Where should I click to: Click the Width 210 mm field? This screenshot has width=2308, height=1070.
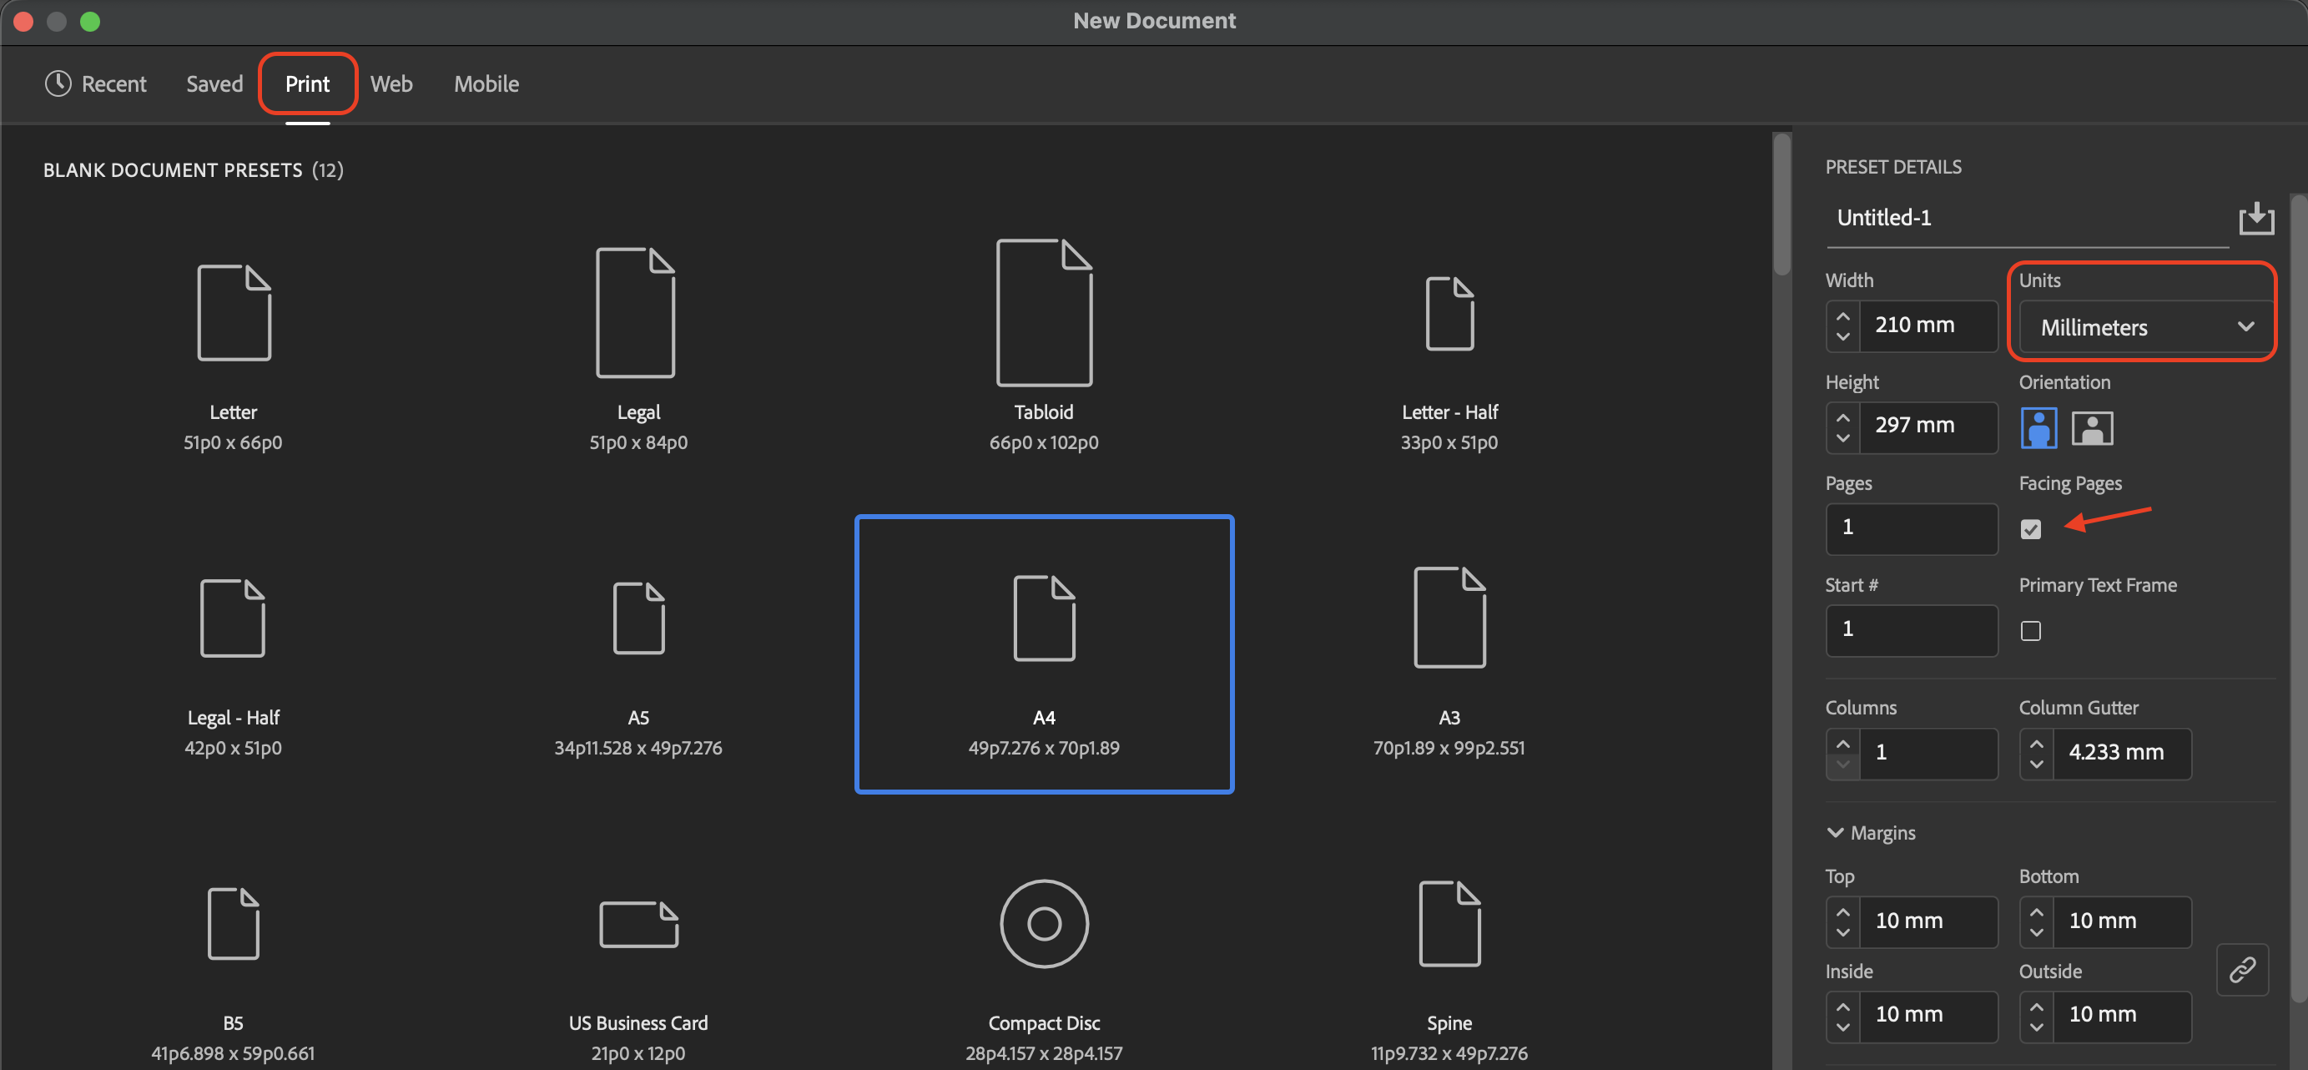pyautogui.click(x=1928, y=326)
